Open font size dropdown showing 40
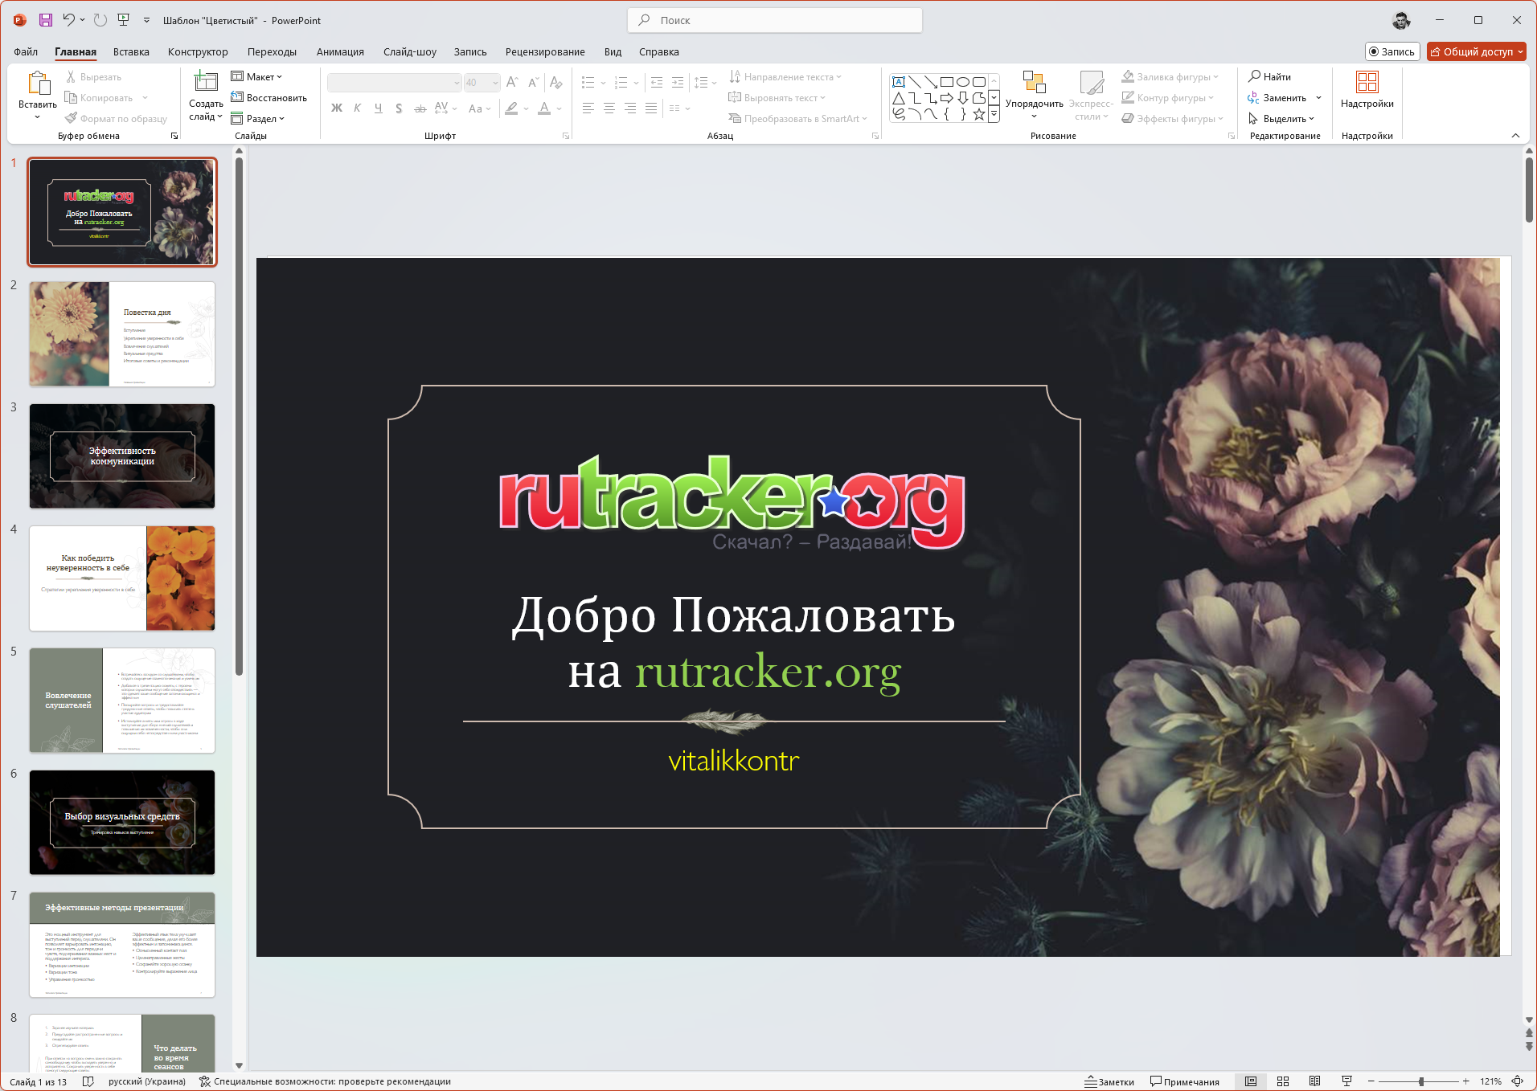 coord(495,83)
